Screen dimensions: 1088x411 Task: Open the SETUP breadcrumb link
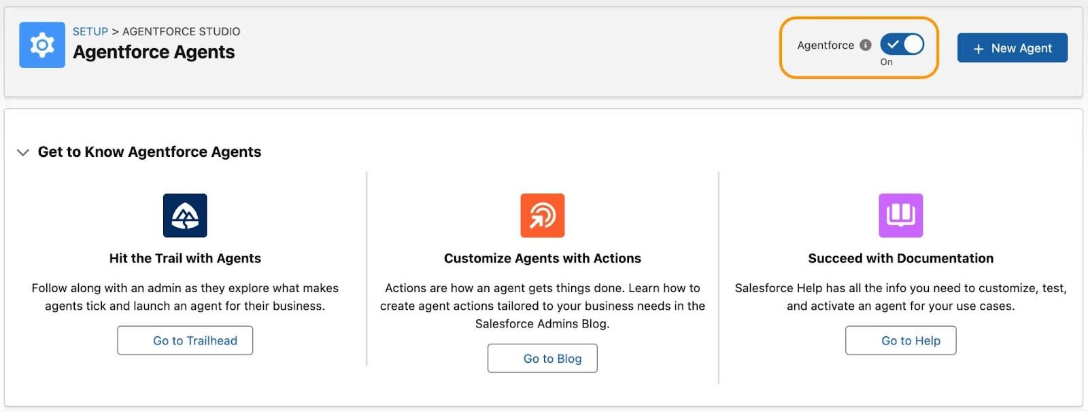coord(90,31)
